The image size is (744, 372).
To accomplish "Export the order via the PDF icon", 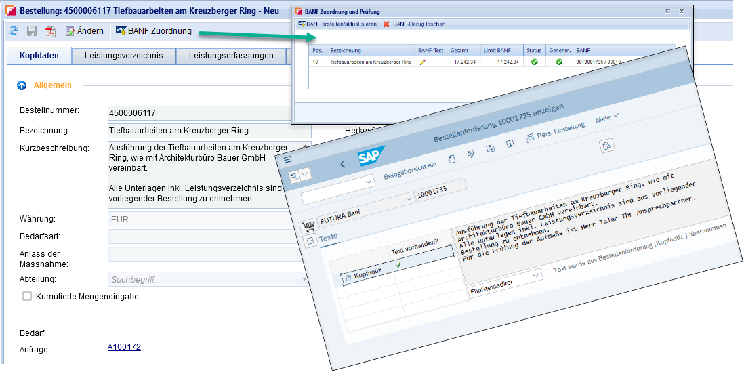I will (x=51, y=31).
